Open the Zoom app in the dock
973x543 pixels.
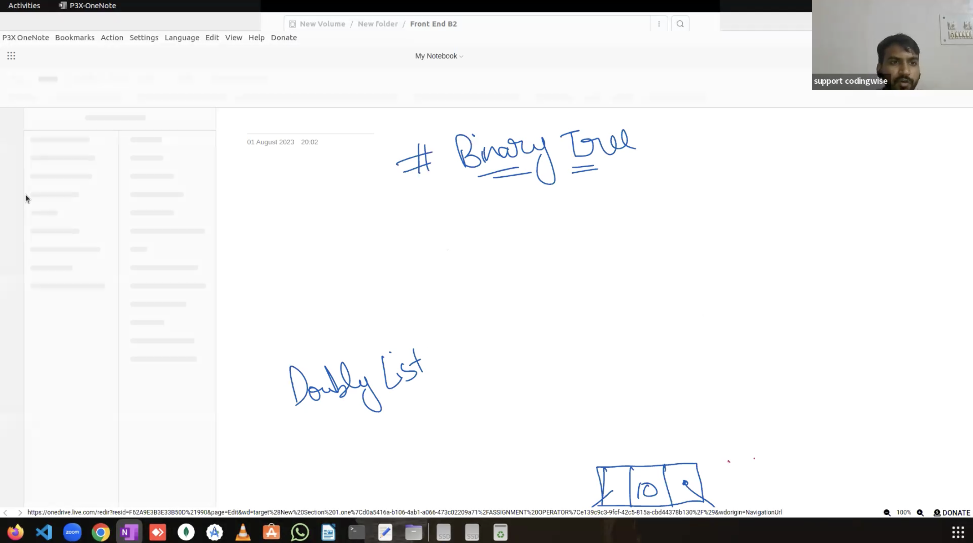72,533
